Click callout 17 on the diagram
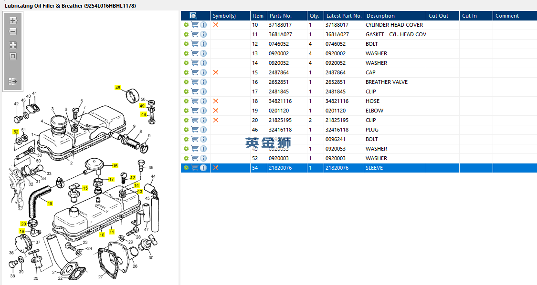Viewport: 537px width, 285px height. [111, 179]
